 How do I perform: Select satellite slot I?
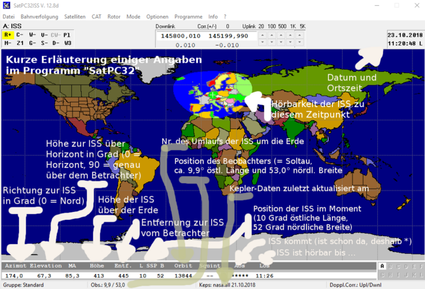398,275
